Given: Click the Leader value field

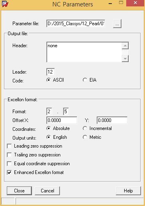Looking at the screenshot, I should point(50,72).
